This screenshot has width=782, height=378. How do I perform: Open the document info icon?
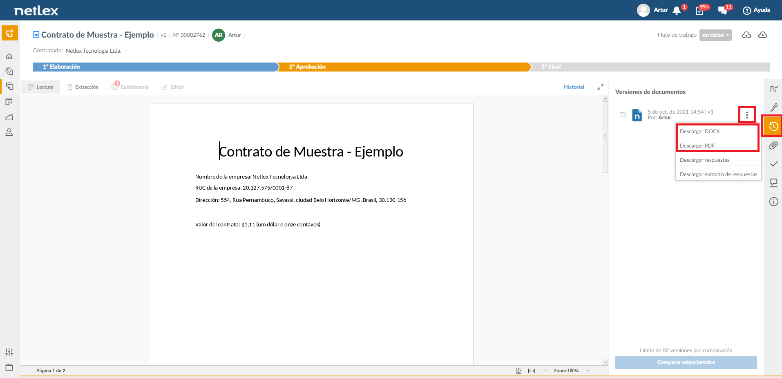click(773, 201)
